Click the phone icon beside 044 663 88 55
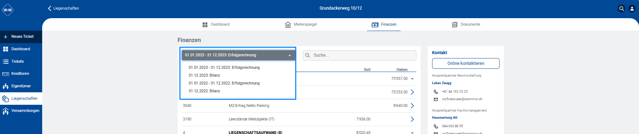 point(436,127)
